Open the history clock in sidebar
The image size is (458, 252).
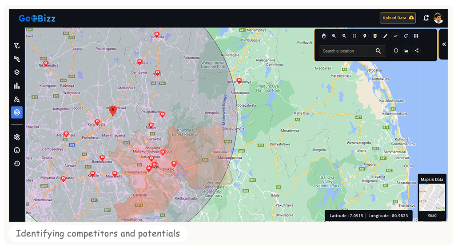(x=17, y=164)
